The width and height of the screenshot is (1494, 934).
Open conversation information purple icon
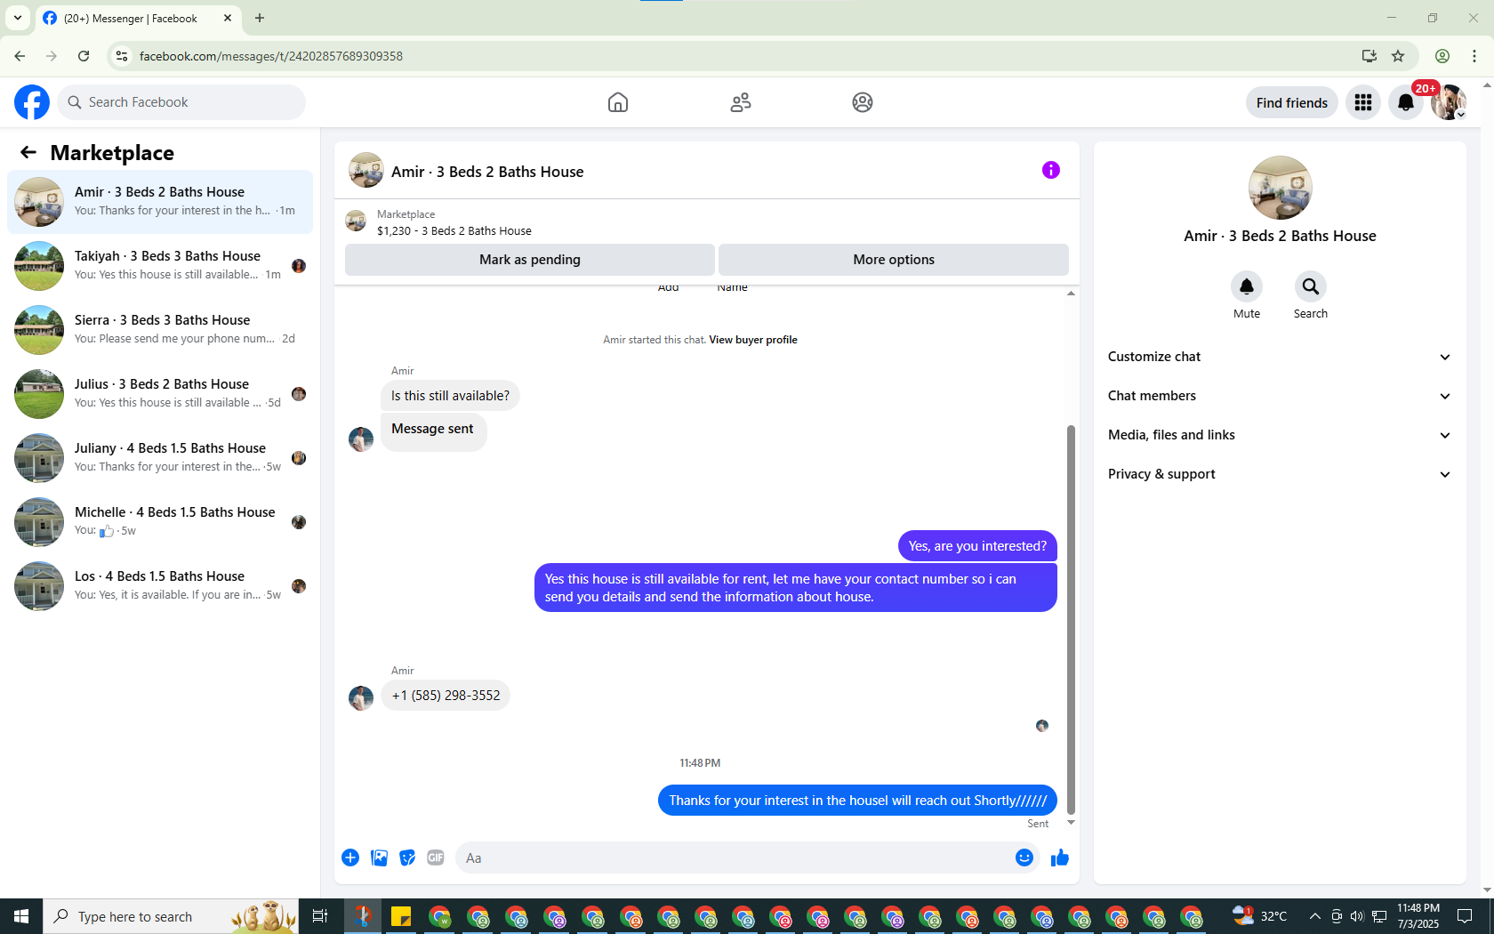pyautogui.click(x=1051, y=170)
